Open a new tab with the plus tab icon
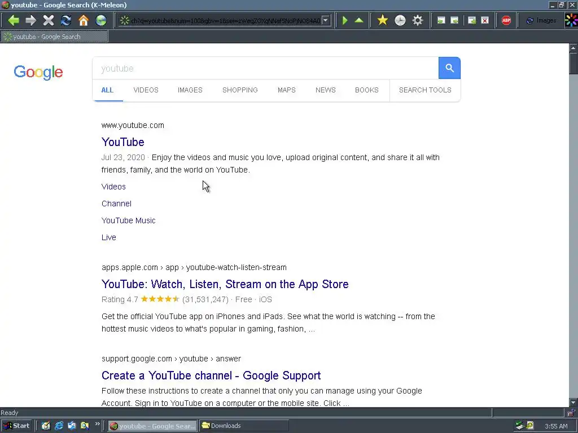 472,20
